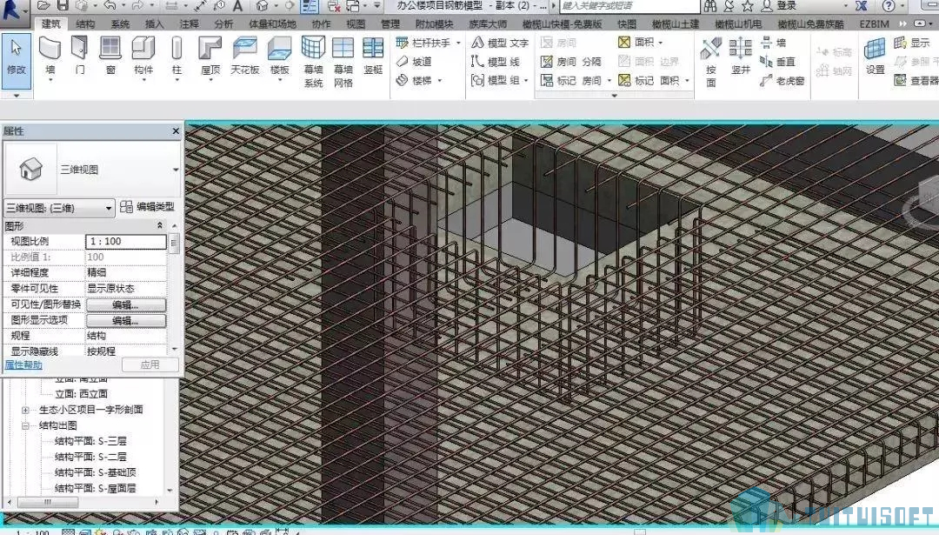Click the Shaft (竖井) opening tool

tap(741, 56)
